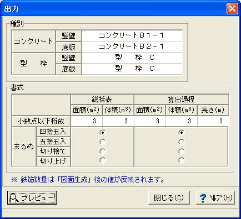
Task: Edit 算出過程 長さ decimal digits field
Action: pyautogui.click(x=213, y=121)
